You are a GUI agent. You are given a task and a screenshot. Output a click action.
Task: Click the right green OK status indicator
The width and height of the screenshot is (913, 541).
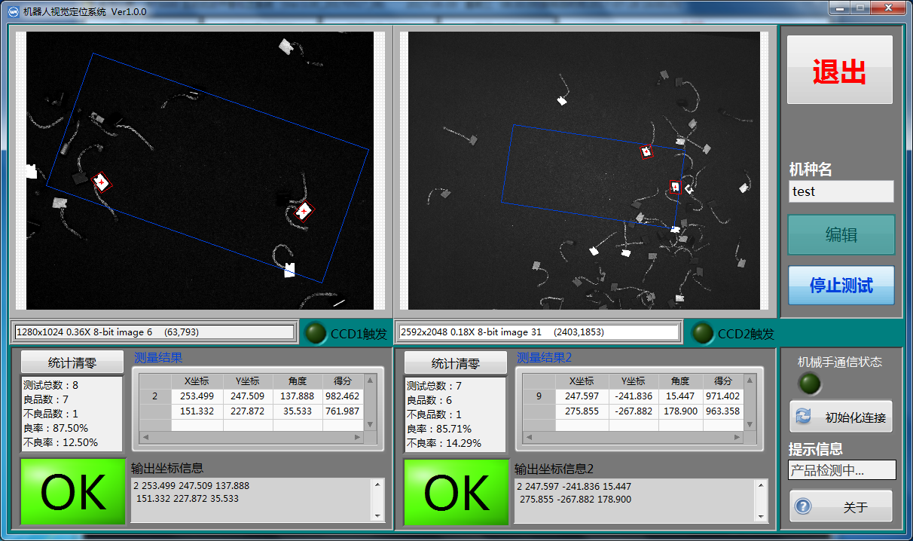click(x=456, y=492)
